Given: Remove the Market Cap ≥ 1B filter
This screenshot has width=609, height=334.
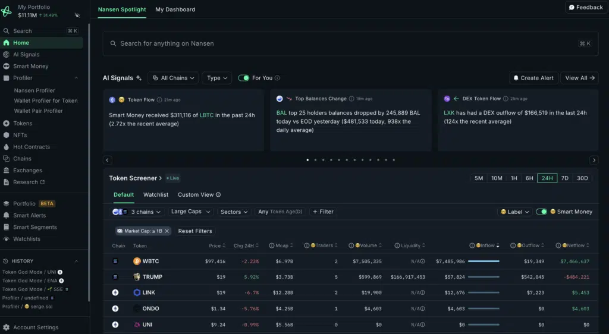Looking at the screenshot, I should pos(167,231).
